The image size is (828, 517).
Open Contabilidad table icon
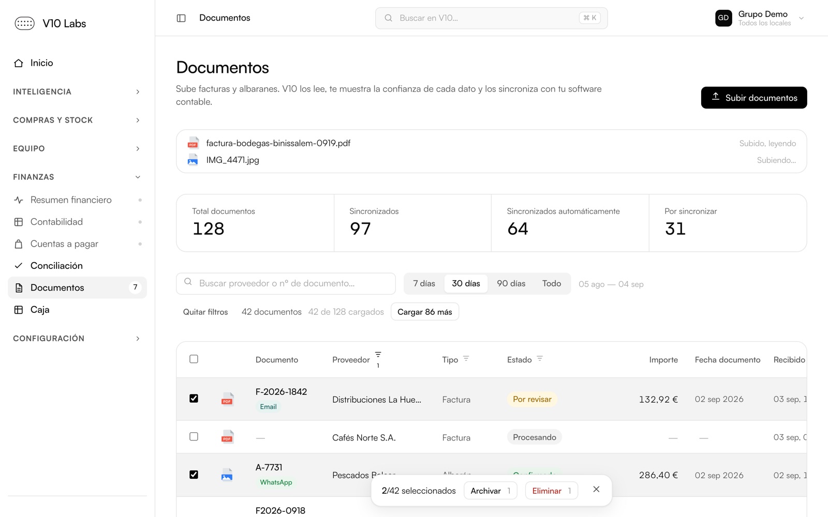click(x=19, y=222)
